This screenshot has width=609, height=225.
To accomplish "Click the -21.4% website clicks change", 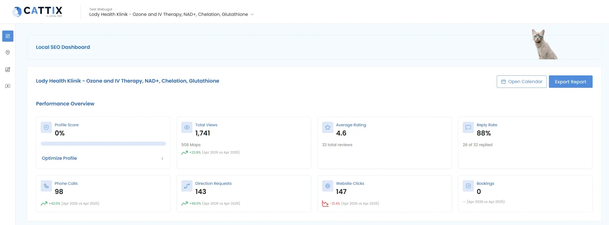I will pos(335,203).
